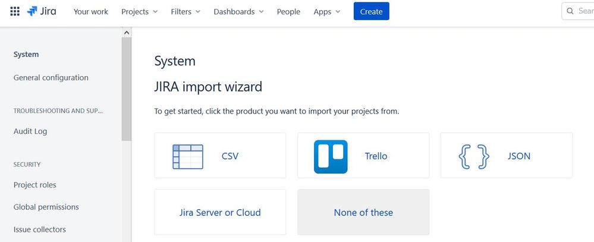594x242 pixels.
Task: Expand the Apps dropdown
Action: (327, 12)
